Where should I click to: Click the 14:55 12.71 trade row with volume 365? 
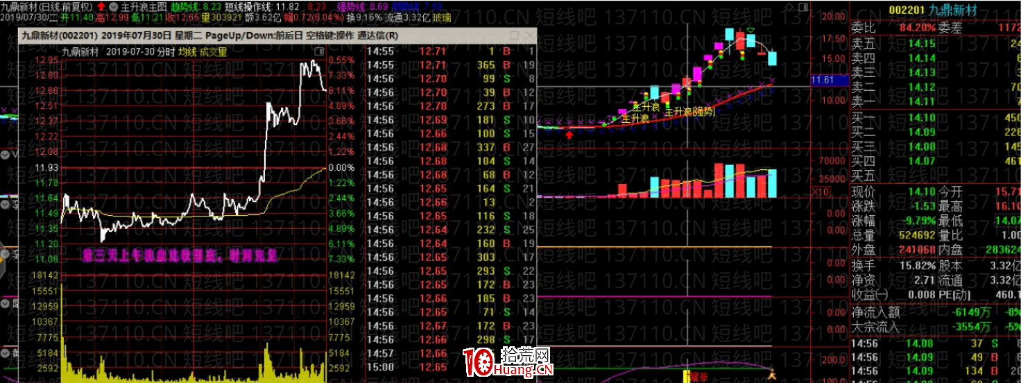click(450, 65)
